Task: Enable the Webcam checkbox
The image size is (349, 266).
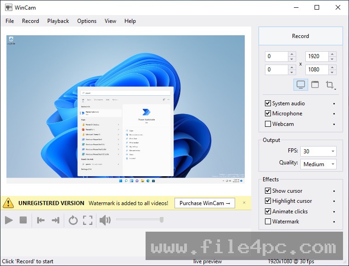Action: pos(268,124)
